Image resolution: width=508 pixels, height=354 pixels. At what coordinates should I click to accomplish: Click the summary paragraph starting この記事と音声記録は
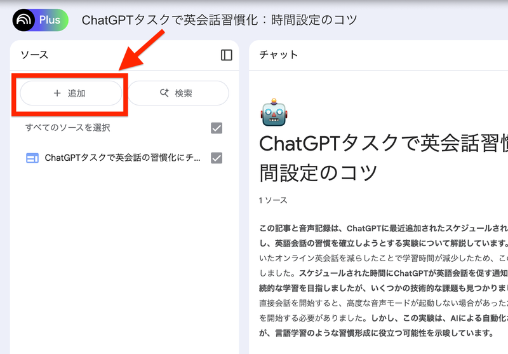coord(384,281)
